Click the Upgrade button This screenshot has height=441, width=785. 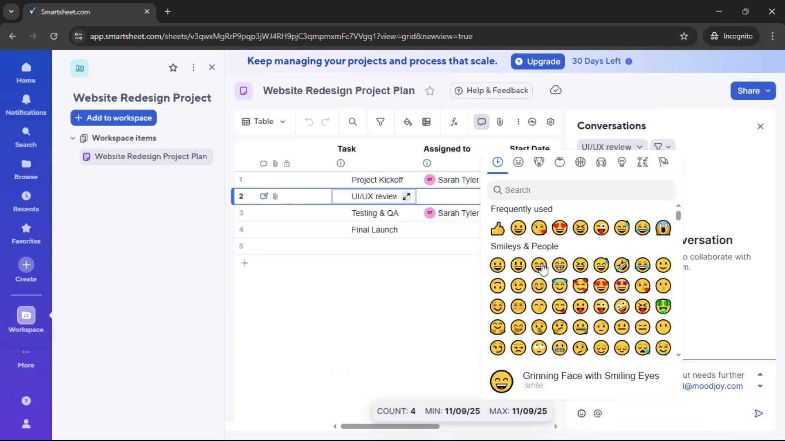click(537, 61)
